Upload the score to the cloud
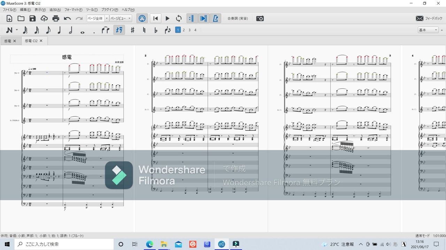This screenshot has height=250, width=446. 44,18
